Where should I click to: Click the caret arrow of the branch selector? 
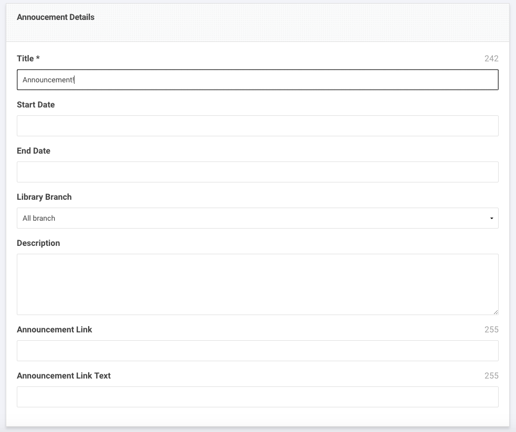coord(492,218)
